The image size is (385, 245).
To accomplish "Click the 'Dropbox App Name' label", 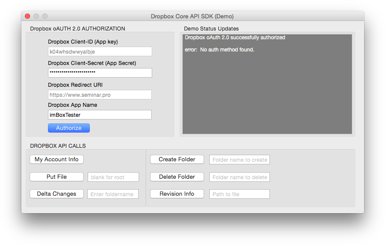I will click(72, 105).
